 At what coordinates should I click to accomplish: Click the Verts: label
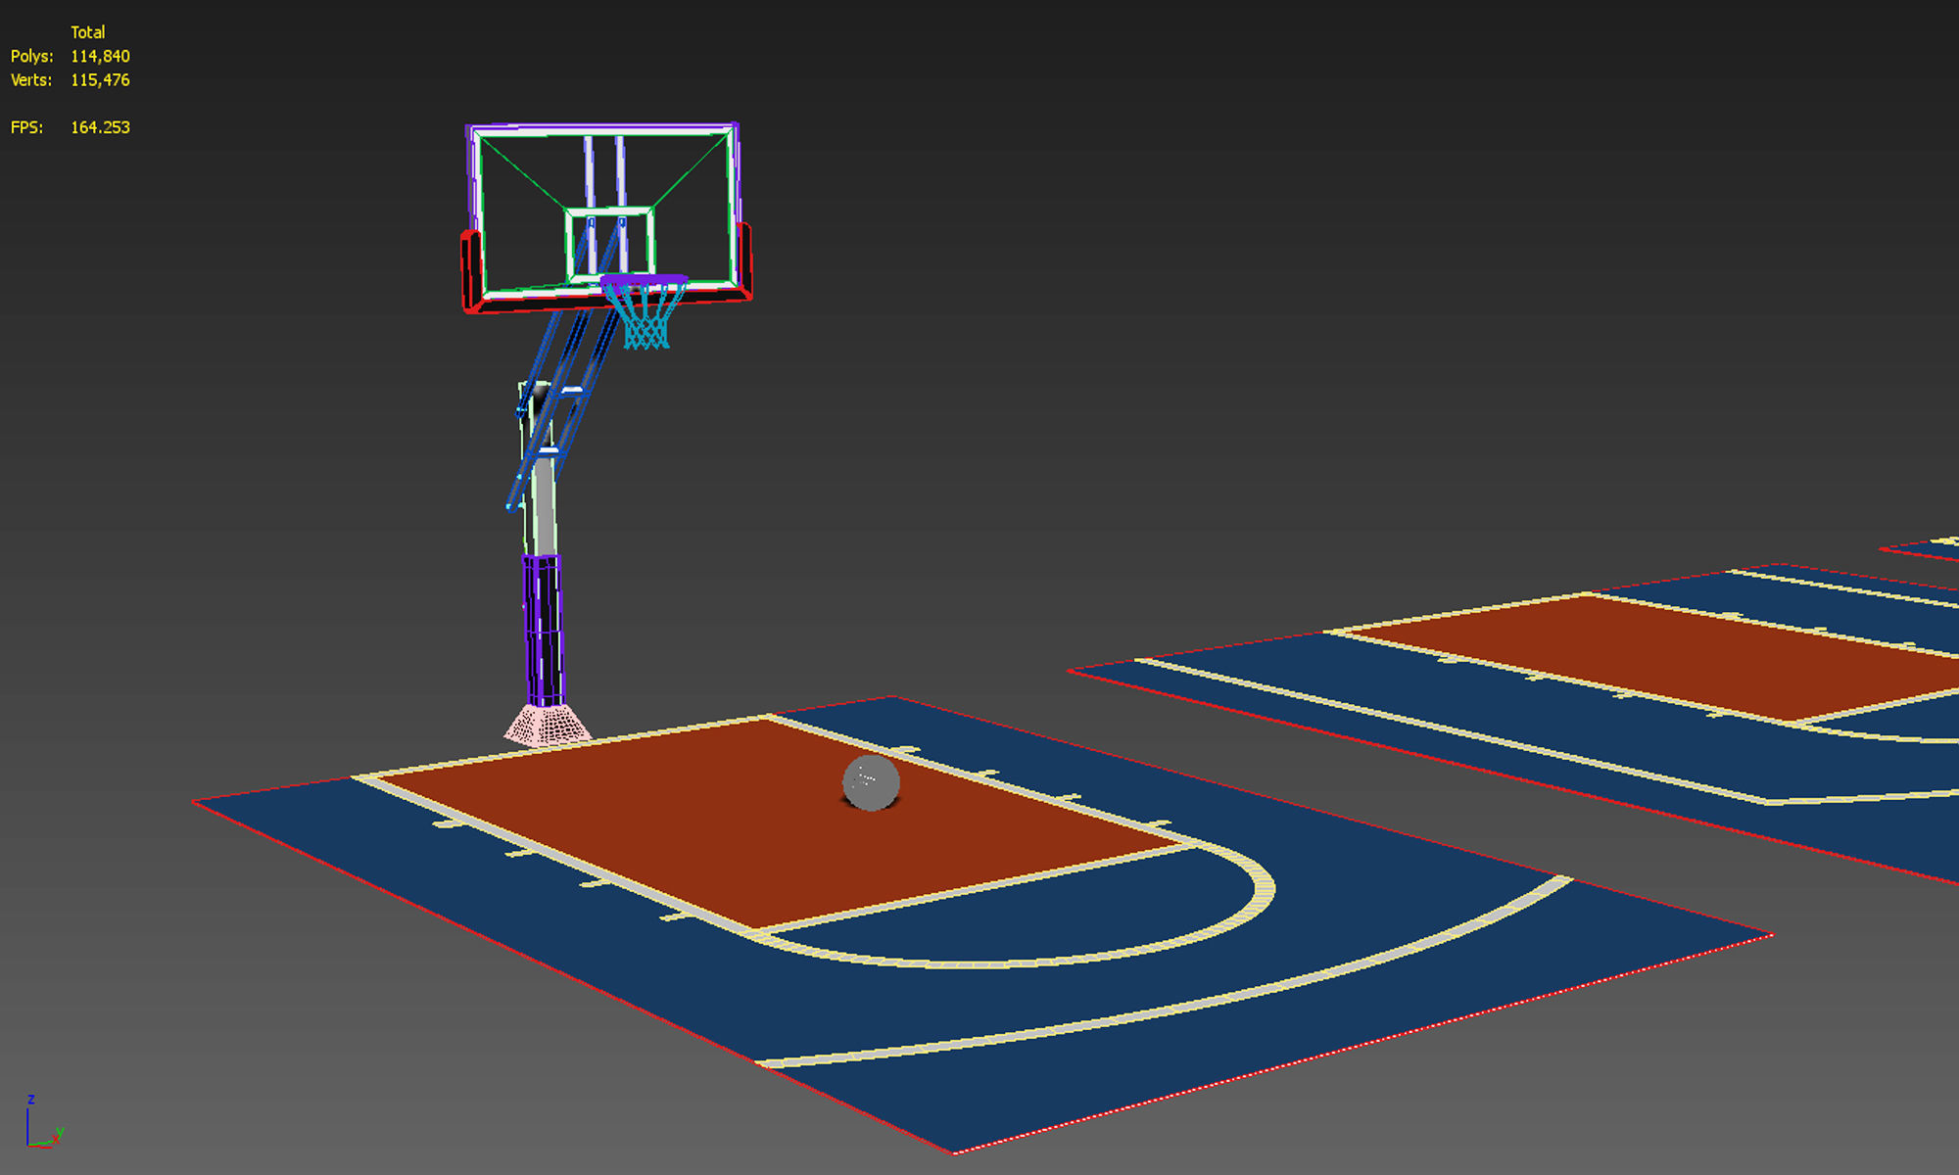31,80
